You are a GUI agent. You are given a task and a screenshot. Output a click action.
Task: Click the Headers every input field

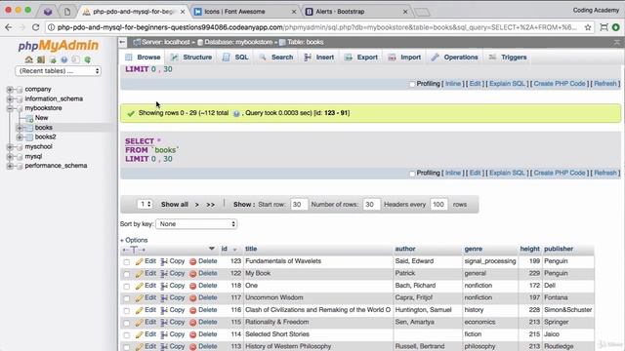pos(438,205)
